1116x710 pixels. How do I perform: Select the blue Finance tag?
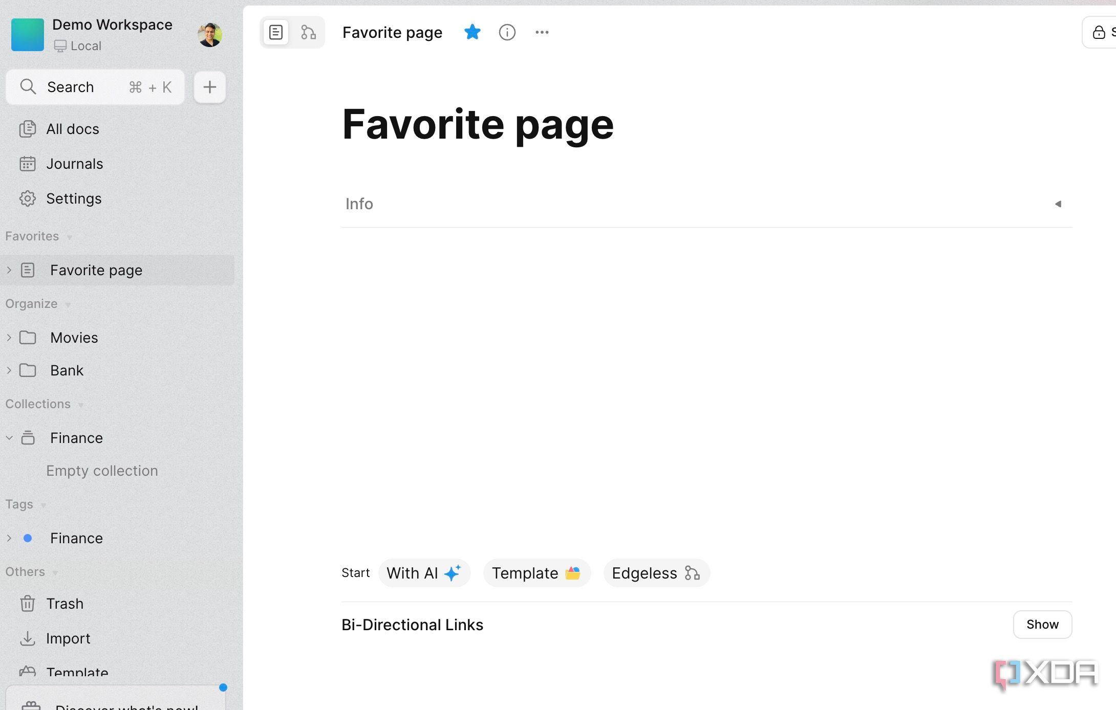[x=76, y=538]
